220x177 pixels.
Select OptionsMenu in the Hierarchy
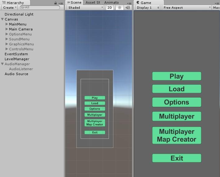tap(20, 34)
